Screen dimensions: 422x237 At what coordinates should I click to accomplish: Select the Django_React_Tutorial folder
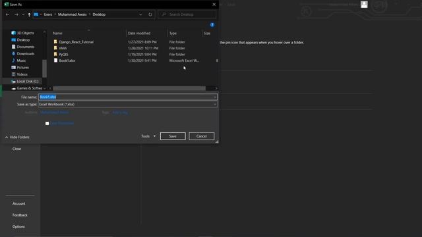pos(76,42)
